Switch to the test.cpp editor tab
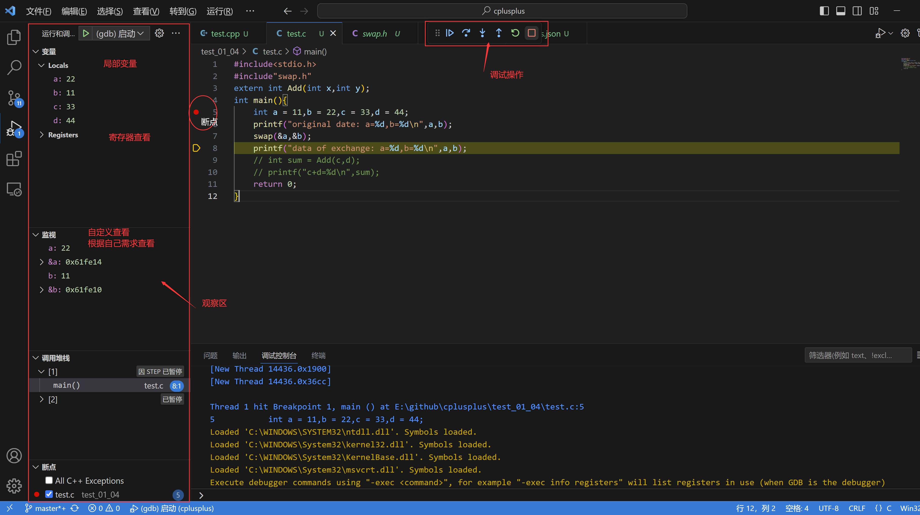Image resolution: width=920 pixels, height=515 pixels. [x=225, y=34]
